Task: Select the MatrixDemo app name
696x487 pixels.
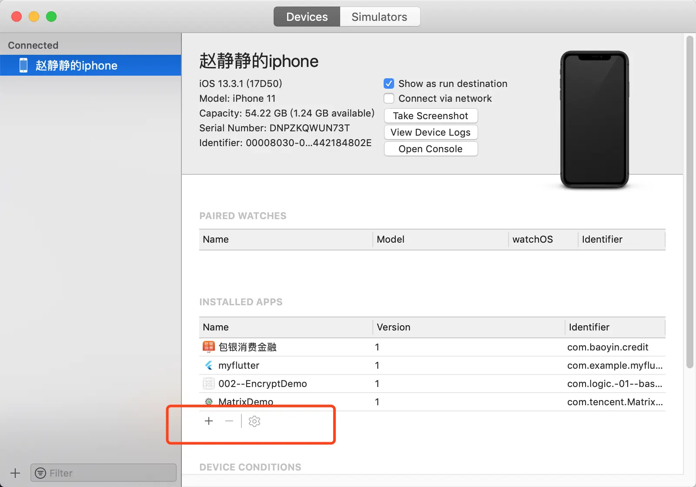Action: click(246, 402)
